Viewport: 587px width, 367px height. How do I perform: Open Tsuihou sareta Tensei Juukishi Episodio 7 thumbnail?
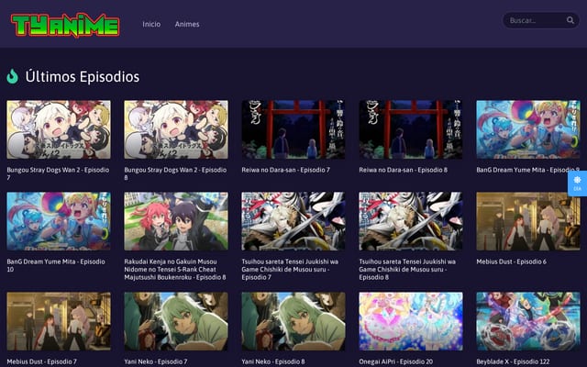[x=293, y=221]
